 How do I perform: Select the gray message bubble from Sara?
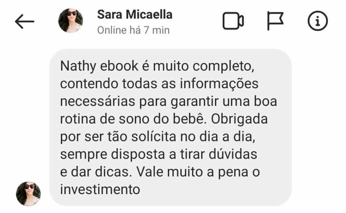(170, 127)
